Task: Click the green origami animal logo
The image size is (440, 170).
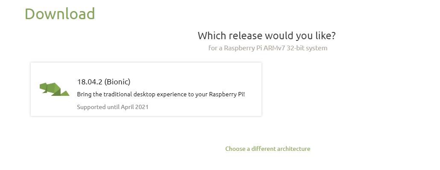Action: pyautogui.click(x=54, y=89)
